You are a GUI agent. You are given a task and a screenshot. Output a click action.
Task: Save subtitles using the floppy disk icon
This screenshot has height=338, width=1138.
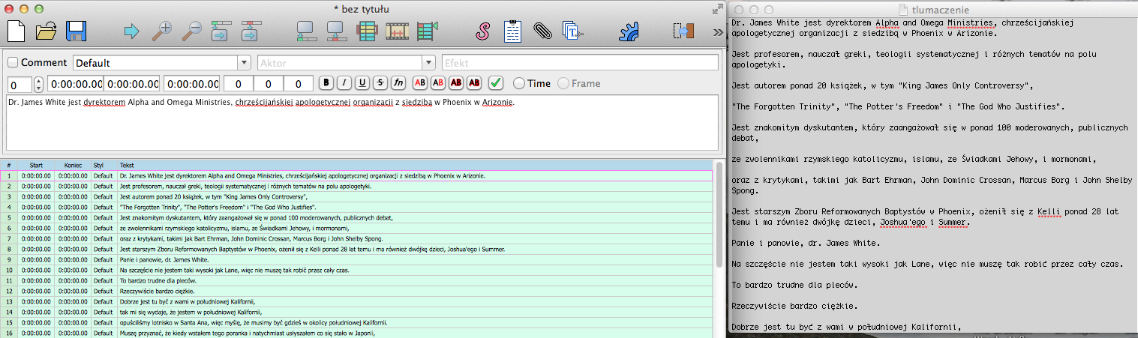[77, 31]
